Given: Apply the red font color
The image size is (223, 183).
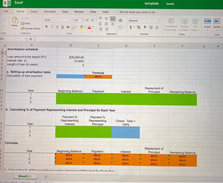Looking at the screenshot, I should (89, 27).
